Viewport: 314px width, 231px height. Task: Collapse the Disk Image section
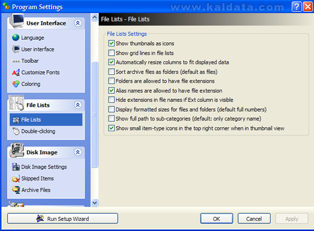[78, 152]
